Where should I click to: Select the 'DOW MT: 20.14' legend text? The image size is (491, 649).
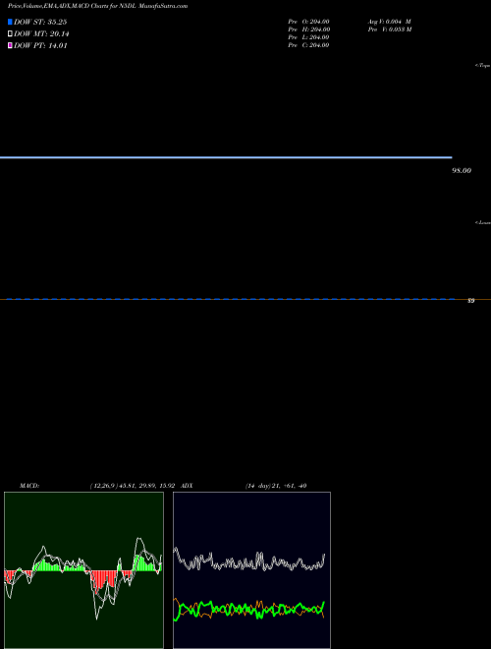41,34
